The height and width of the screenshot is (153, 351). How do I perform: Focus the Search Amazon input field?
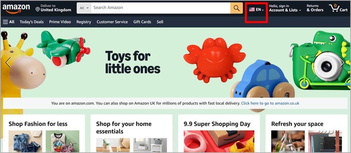point(161,8)
